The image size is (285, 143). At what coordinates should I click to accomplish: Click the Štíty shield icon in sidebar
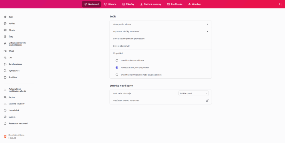click(x=5, y=36)
